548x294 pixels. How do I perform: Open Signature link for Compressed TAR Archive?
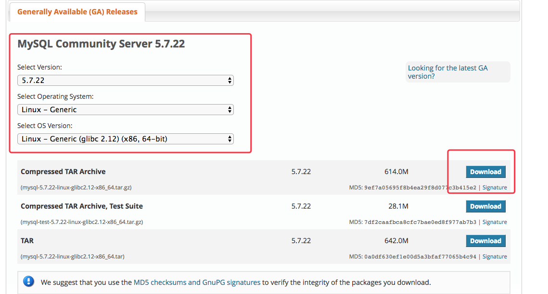tap(495, 188)
